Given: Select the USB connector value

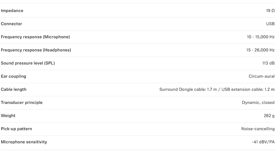Looking at the screenshot, I should 270,24.
